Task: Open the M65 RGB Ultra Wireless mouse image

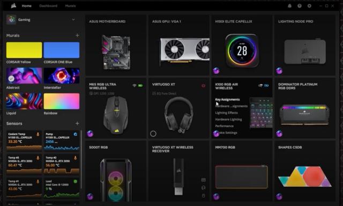Action: [x=116, y=115]
